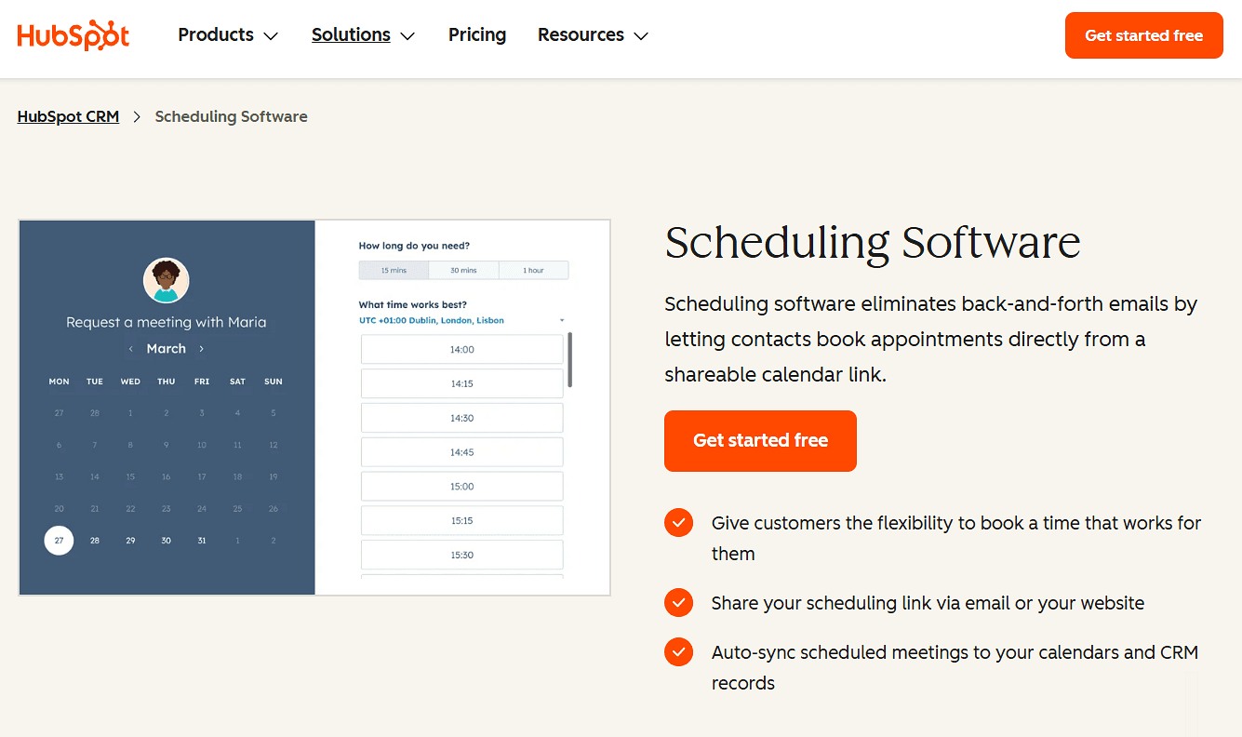Click the SUN column header
1242x737 pixels.
point(274,382)
